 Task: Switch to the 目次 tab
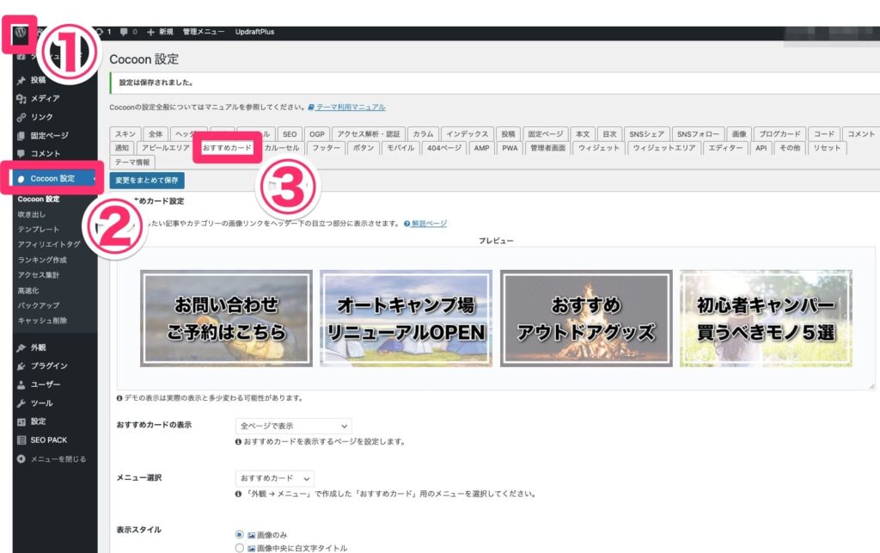click(x=609, y=134)
